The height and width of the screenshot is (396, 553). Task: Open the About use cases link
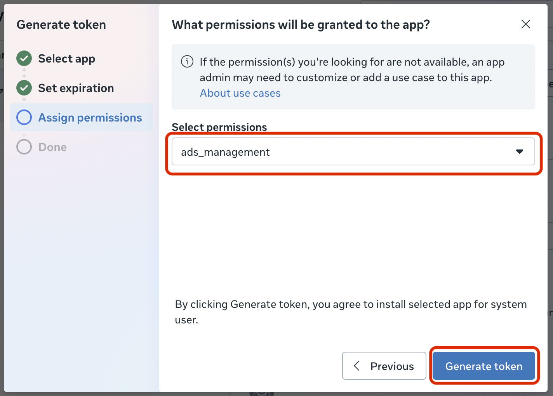pos(240,93)
